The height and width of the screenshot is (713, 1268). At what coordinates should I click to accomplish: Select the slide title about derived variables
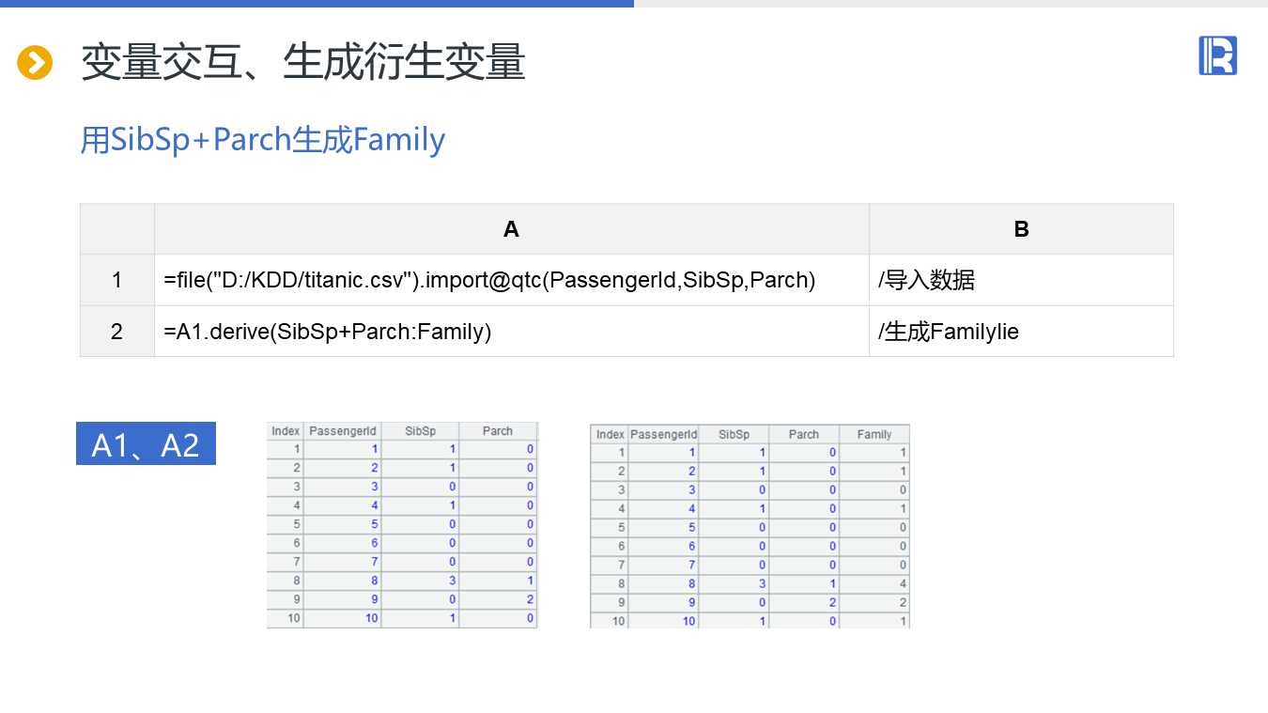pyautogui.click(x=302, y=63)
